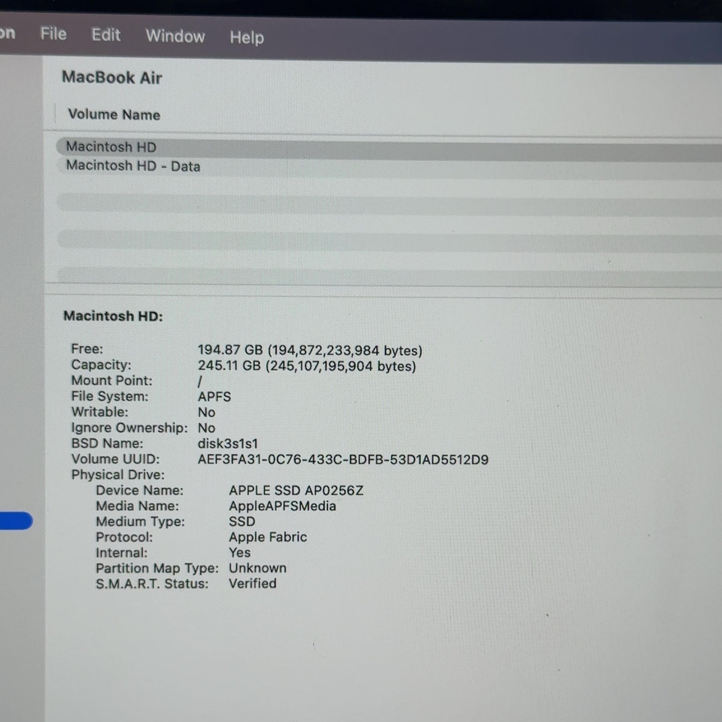Click the Physical Drive: label
This screenshot has height=722, width=722.
click(118, 475)
